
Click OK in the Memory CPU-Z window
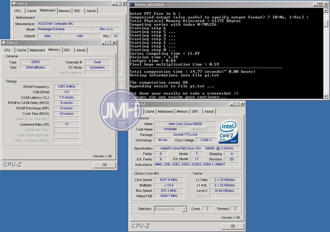pyautogui.click(x=105, y=165)
